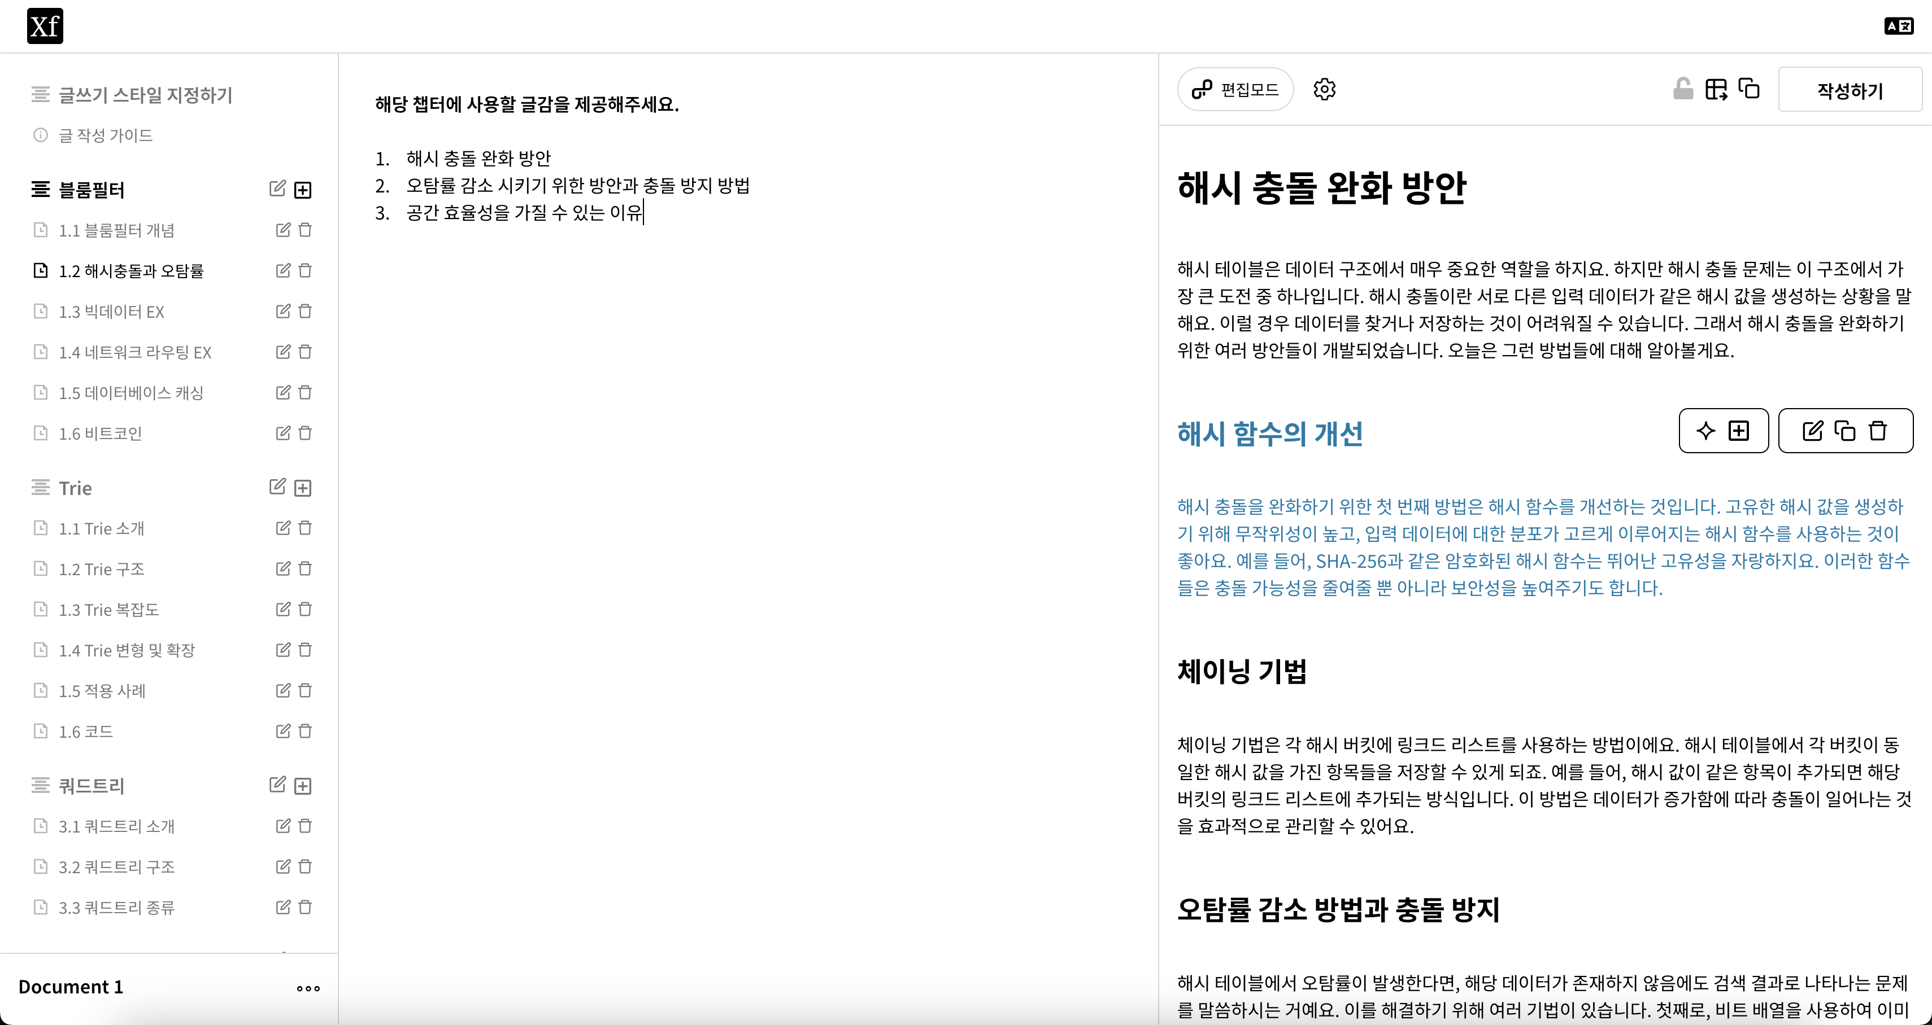This screenshot has width=1932, height=1025.
Task: Open 글 작성 가이드
Action: tap(106, 135)
